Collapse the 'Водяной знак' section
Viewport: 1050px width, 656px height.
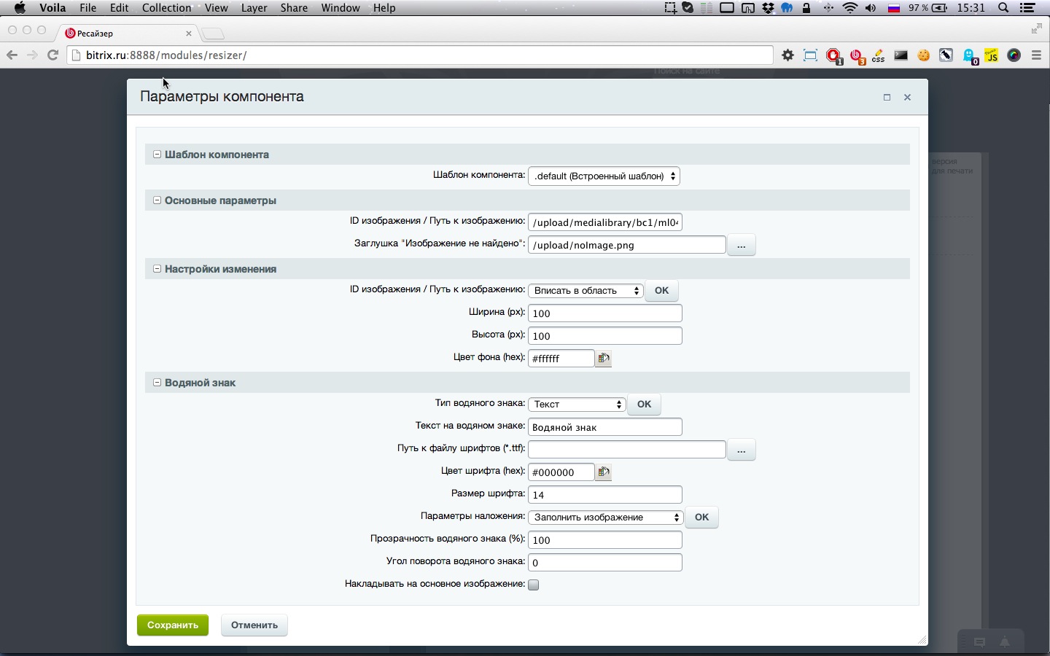[x=157, y=383]
